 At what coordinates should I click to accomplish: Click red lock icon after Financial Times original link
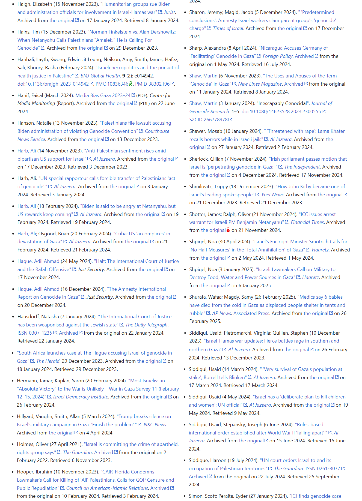click(x=228, y=230)
